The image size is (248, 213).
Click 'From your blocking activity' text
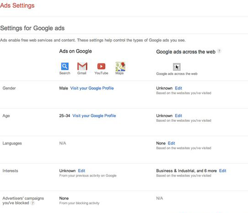79,203
